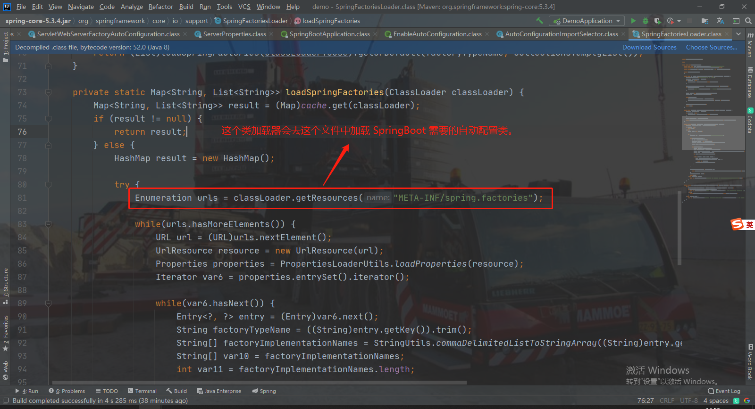
Task: Click the profiler run icon
Action: (671, 21)
